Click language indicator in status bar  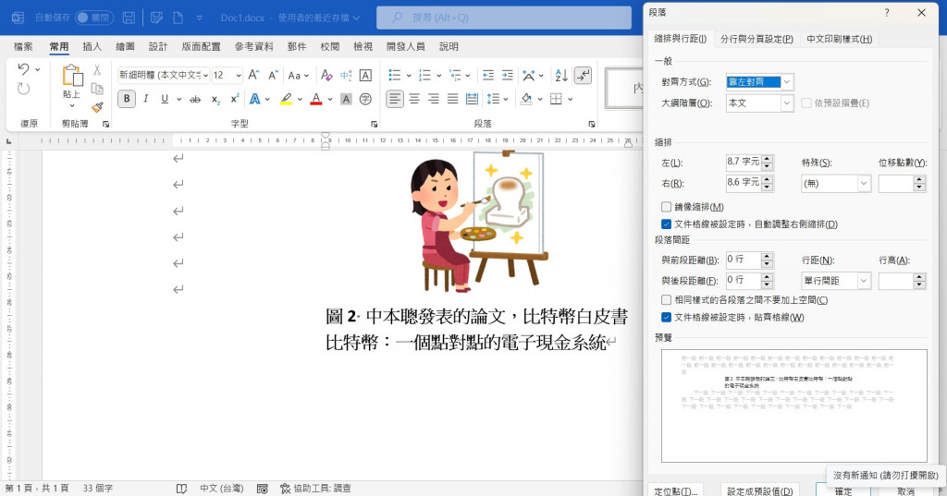222,489
